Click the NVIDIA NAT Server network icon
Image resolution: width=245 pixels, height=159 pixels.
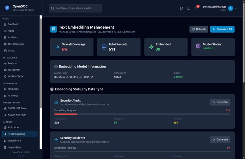5,108
